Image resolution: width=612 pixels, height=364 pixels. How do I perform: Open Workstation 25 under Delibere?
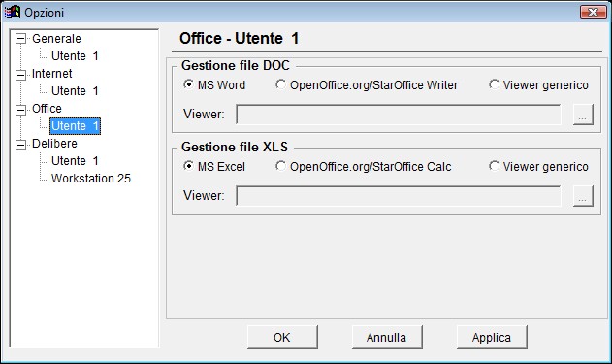91,179
